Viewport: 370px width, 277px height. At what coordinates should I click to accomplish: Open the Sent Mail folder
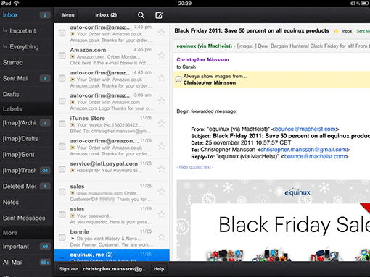pos(27,79)
